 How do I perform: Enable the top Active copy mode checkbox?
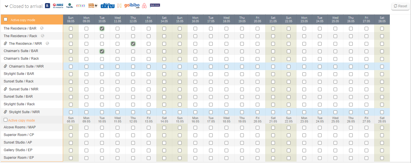(5, 19)
